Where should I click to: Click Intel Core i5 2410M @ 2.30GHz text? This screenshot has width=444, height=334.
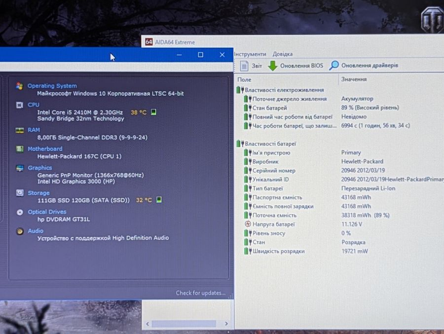pyautogui.click(x=80, y=112)
